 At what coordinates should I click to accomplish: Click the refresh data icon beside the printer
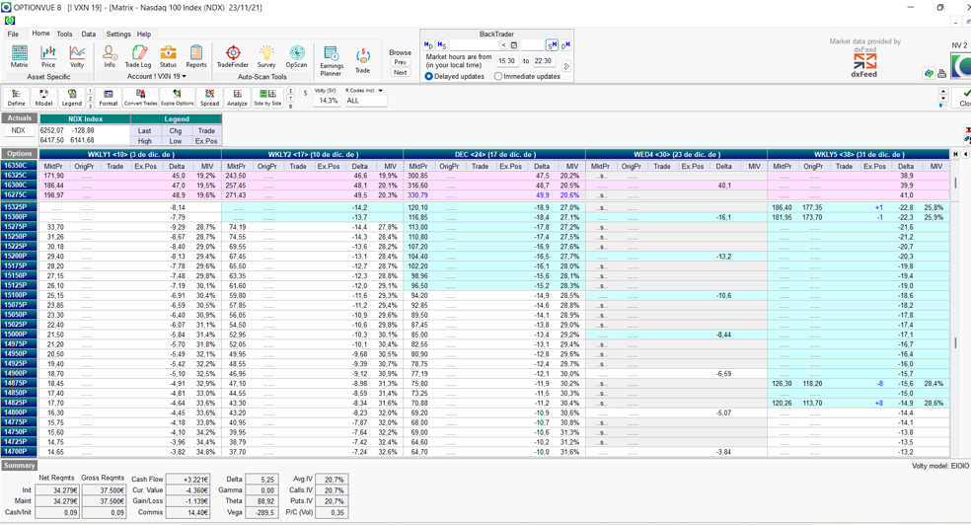[929, 73]
